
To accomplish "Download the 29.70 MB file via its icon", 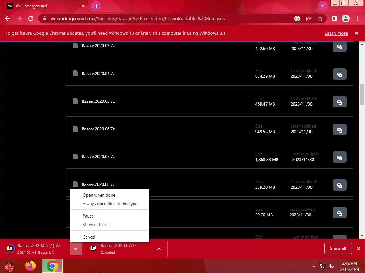I will [x=339, y=213].
